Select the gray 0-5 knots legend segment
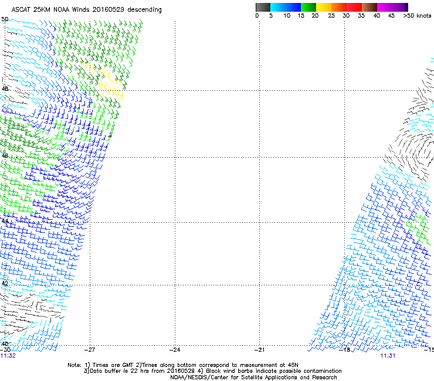434x381 pixels. point(263,7)
